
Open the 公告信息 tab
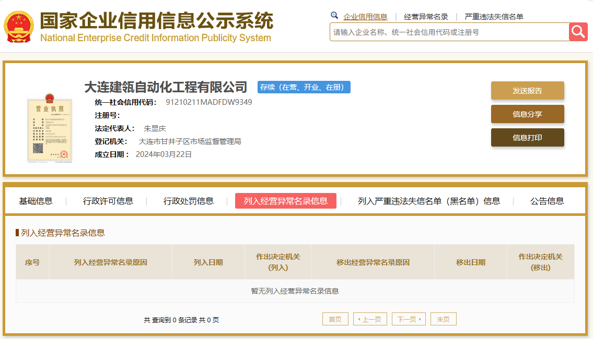[547, 201]
